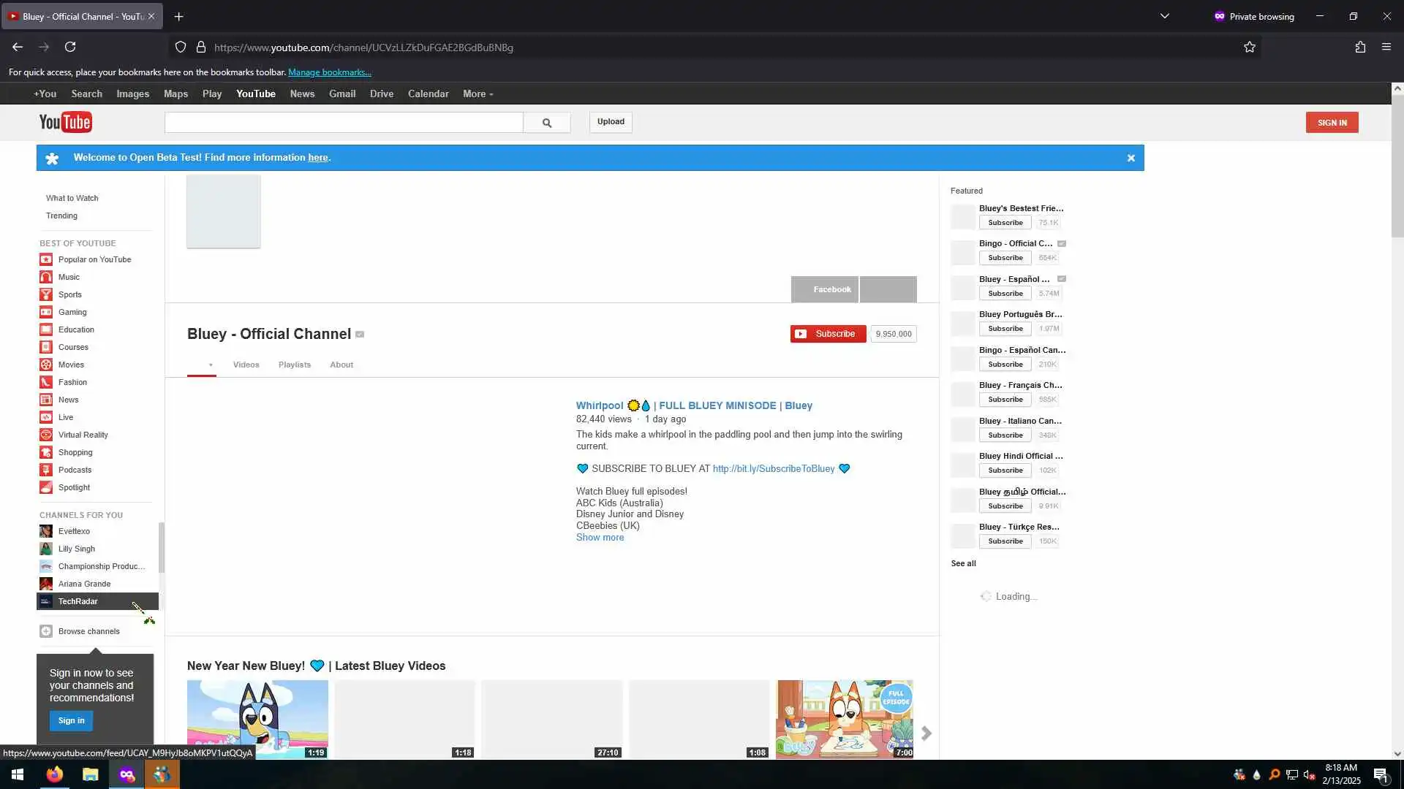The width and height of the screenshot is (1404, 789).
Task: Bookmark this page with star icon
Action: click(1250, 47)
